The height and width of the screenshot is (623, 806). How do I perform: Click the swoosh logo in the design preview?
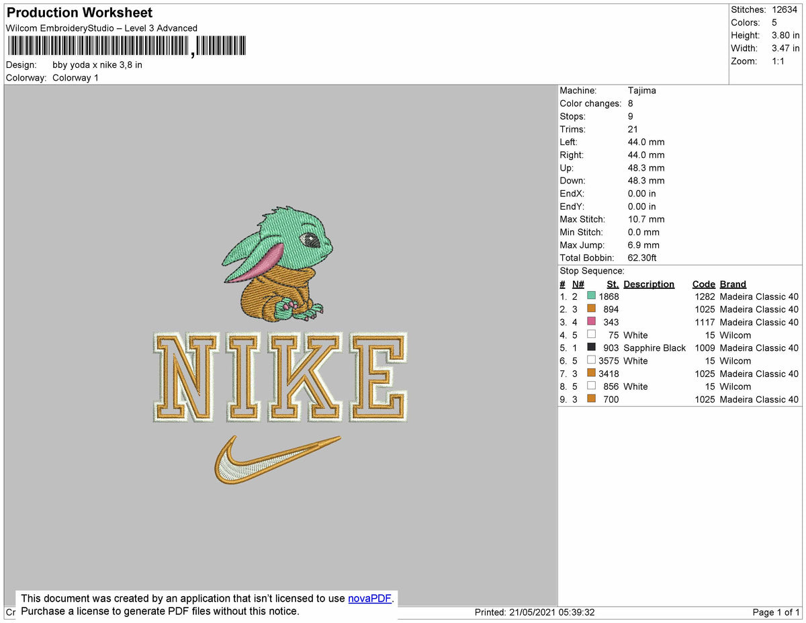click(277, 459)
